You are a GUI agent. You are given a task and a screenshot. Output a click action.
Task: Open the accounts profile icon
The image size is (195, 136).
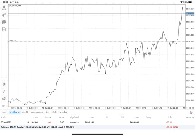pos(4,8)
